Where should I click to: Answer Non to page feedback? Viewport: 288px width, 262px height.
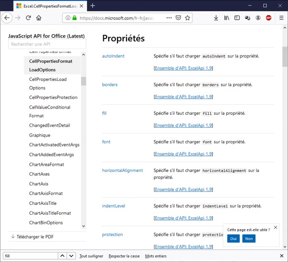(x=248, y=239)
